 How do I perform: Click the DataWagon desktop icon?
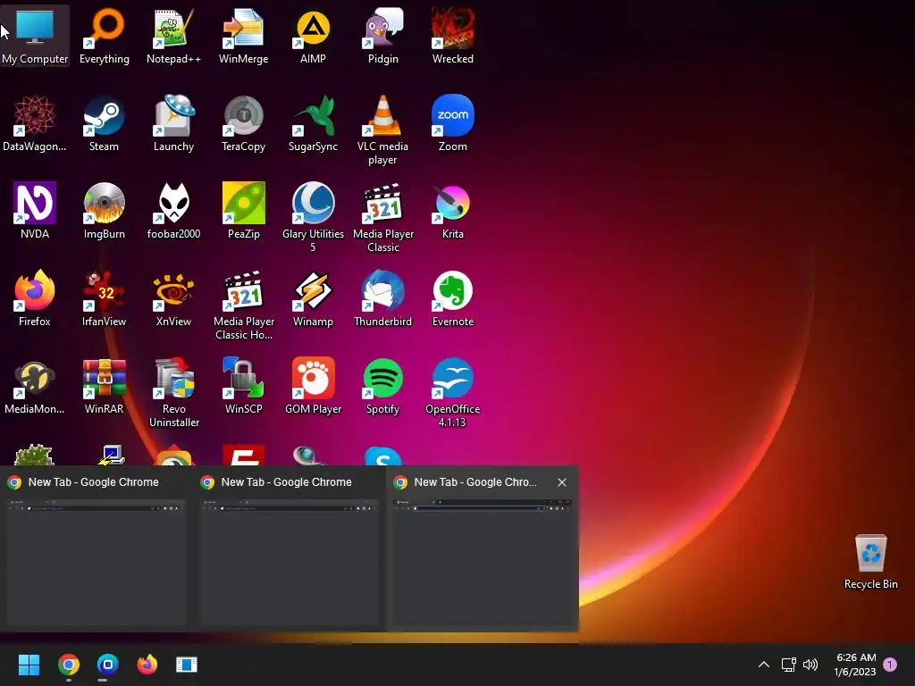pos(35,123)
